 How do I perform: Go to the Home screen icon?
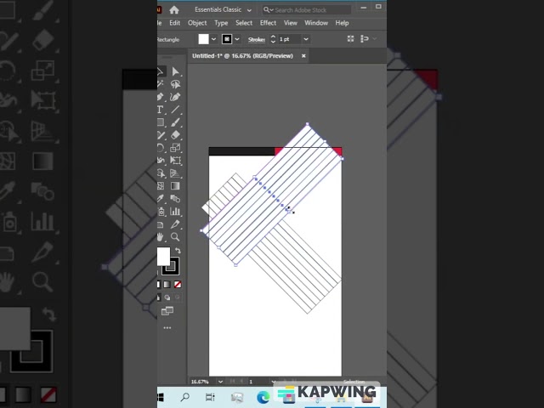[x=174, y=9]
